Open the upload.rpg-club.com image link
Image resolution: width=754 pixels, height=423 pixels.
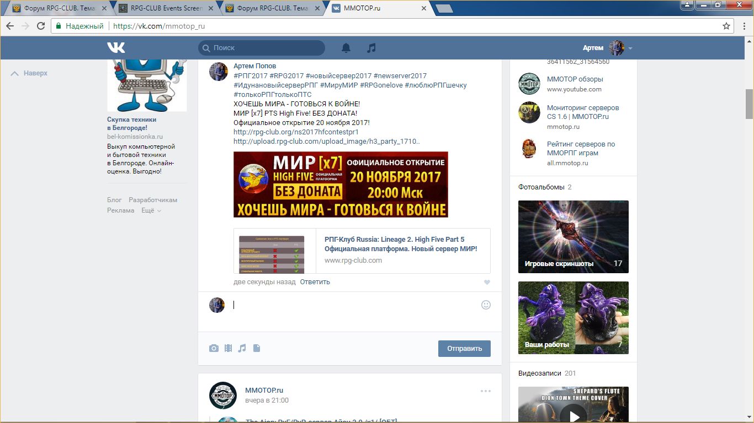(326, 142)
